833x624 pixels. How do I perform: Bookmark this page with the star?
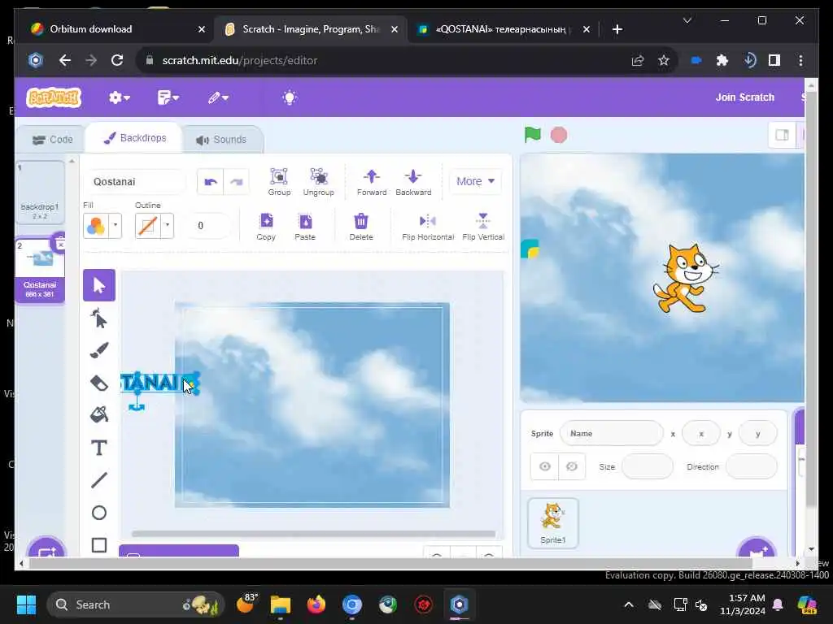coord(664,60)
